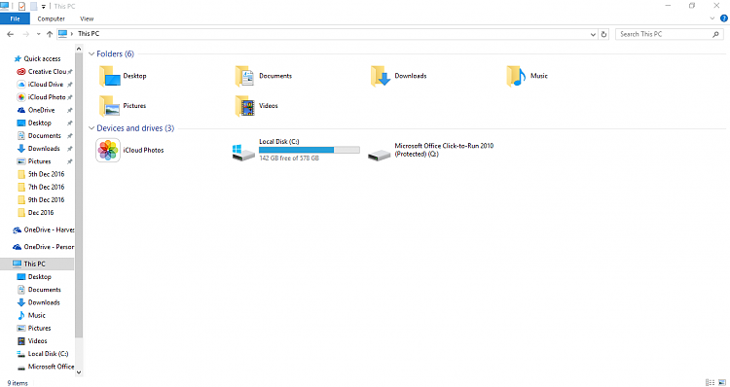Expand the address bar history dropdown

pyautogui.click(x=593, y=34)
